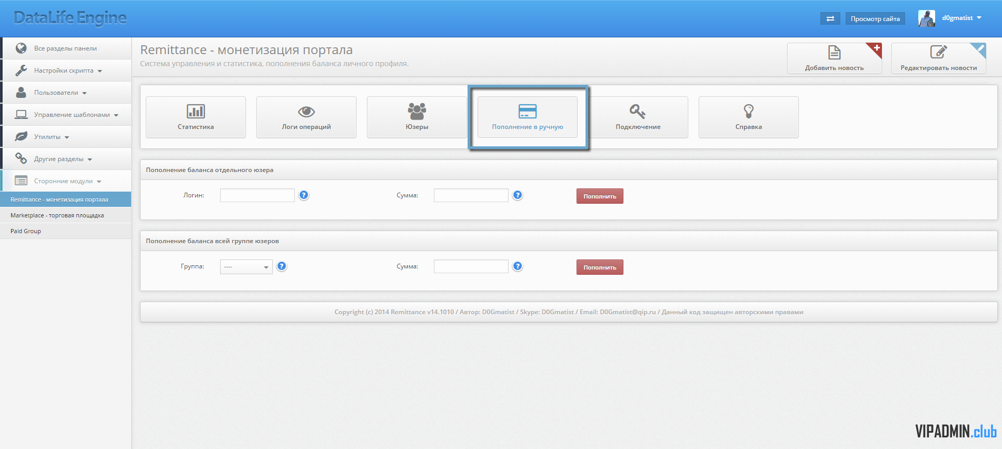This screenshot has width=1002, height=449.
Task: Click the Просмотр сайта button
Action: point(875,19)
